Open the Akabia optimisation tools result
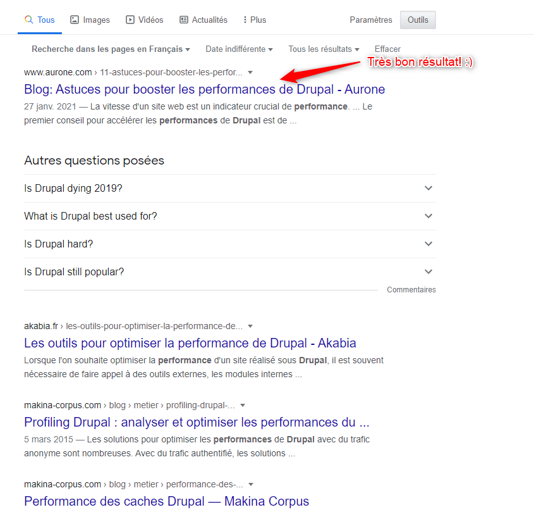 (x=190, y=343)
